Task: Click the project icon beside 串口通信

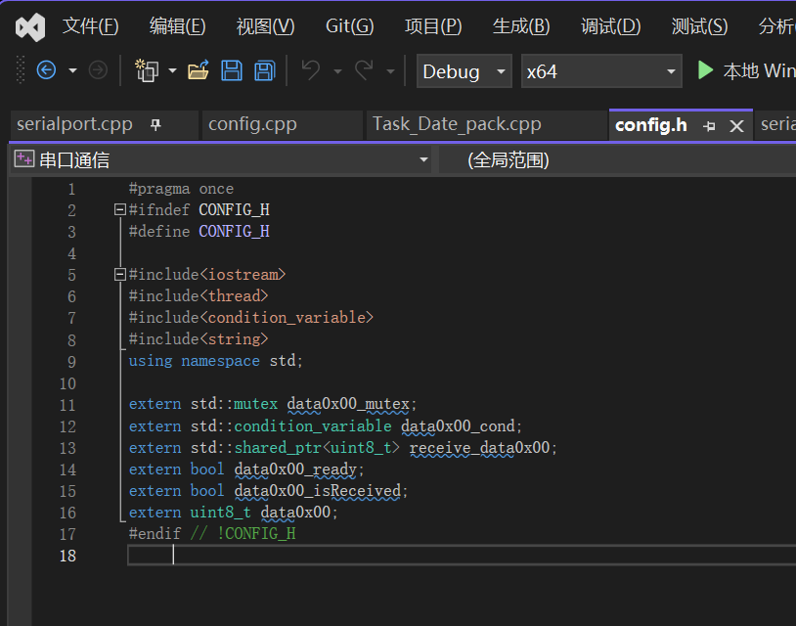Action: [24, 158]
